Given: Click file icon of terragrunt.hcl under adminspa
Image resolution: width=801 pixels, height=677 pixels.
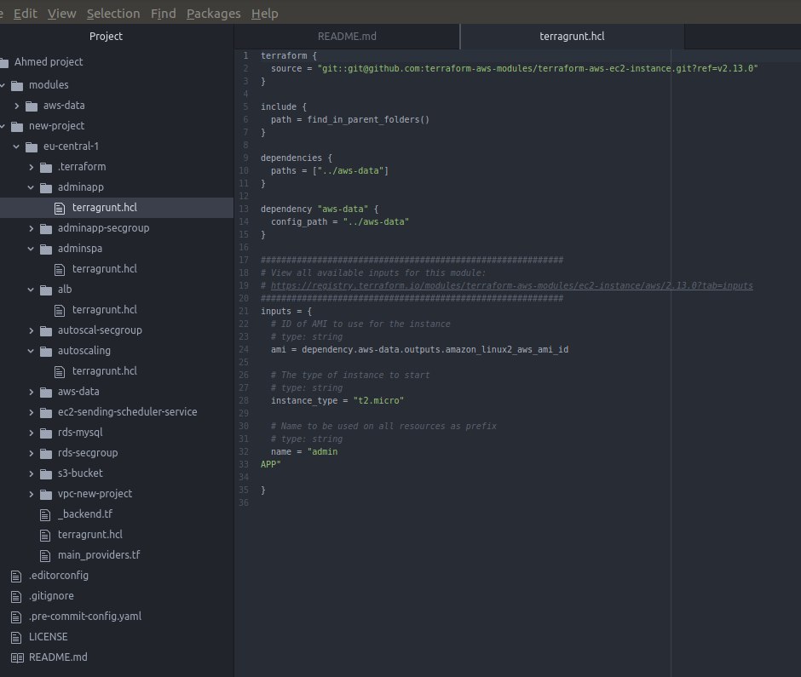Looking at the screenshot, I should pyautogui.click(x=60, y=269).
